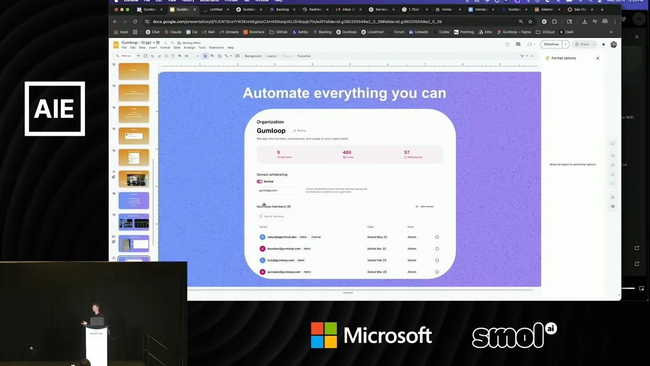Switch to the Untitled browser tab
Image resolution: width=650 pixels, height=366 pixels.
tap(216, 9)
